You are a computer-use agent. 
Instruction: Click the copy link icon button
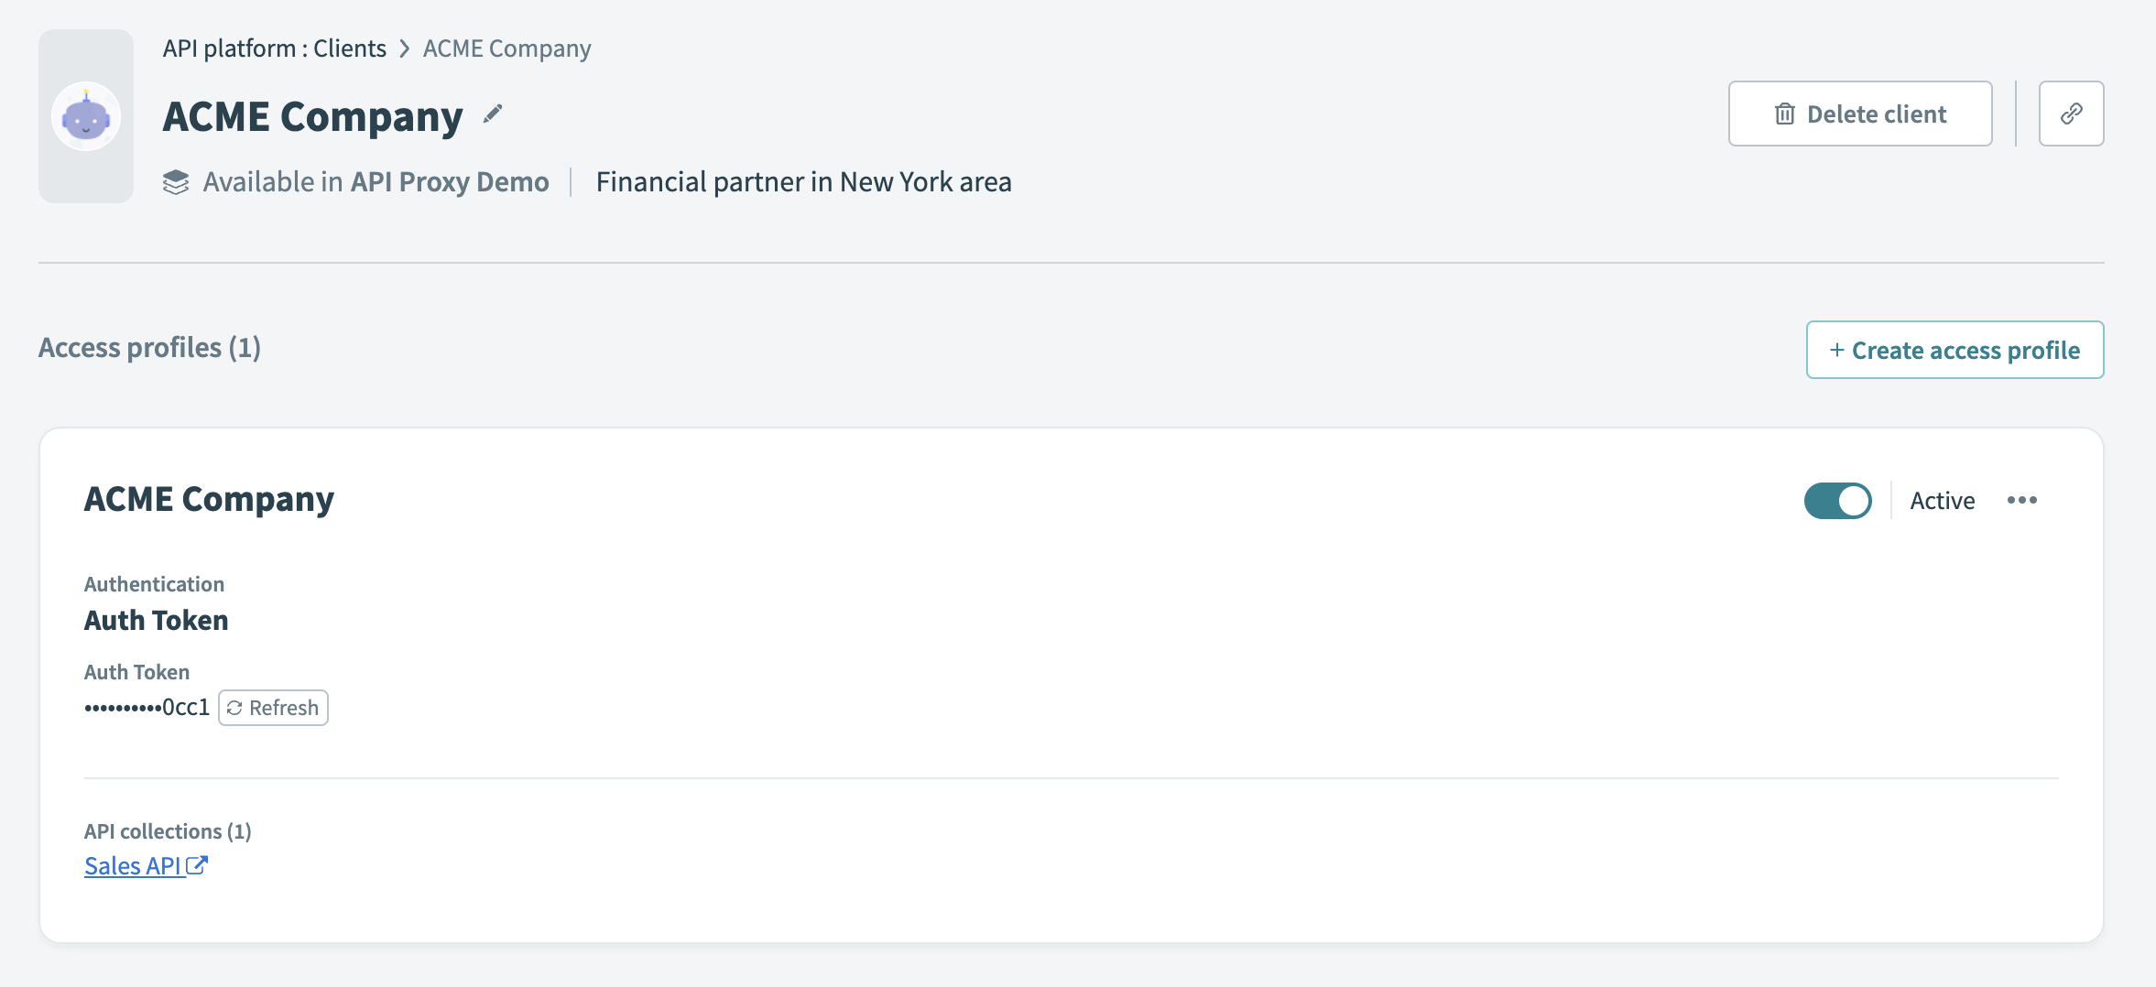(x=2071, y=114)
